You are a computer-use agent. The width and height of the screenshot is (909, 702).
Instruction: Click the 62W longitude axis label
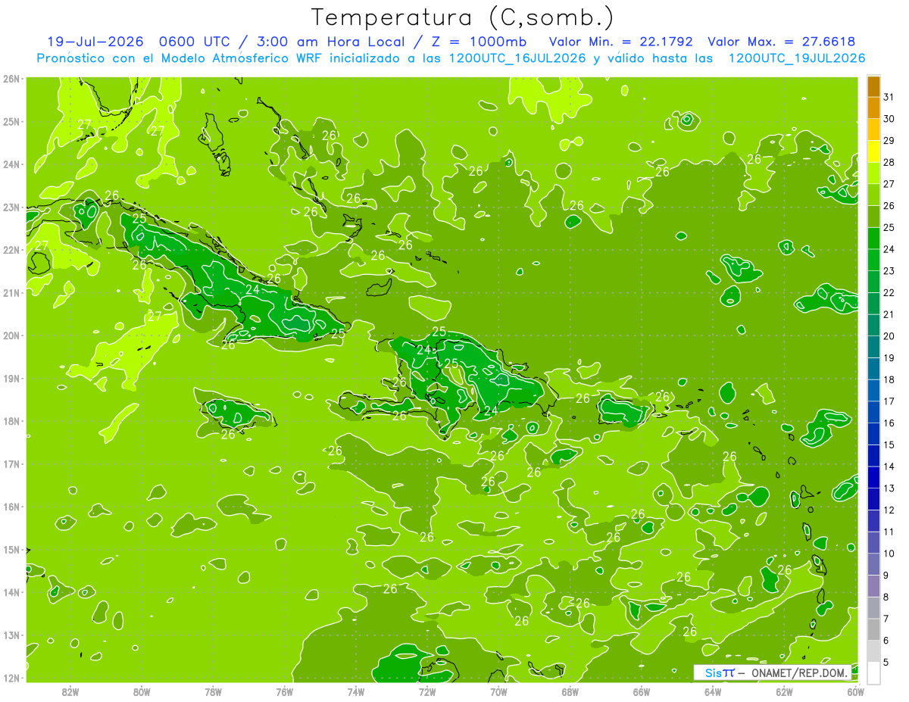click(x=785, y=691)
